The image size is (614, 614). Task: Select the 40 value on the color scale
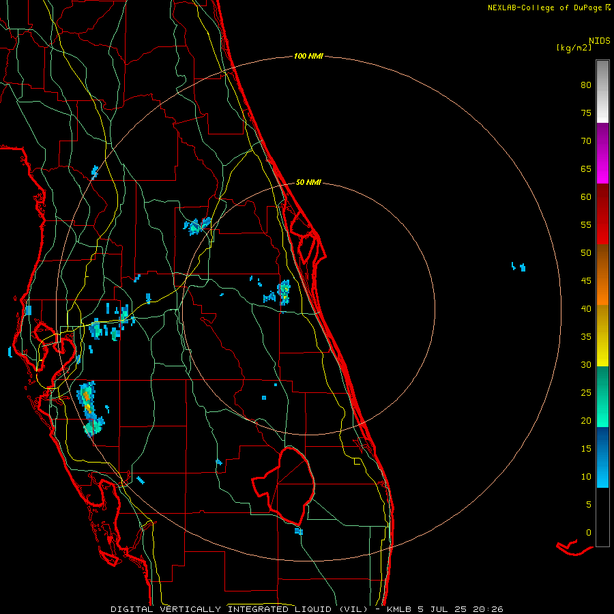pos(586,308)
